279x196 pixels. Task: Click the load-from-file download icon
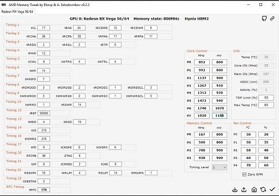point(235,189)
